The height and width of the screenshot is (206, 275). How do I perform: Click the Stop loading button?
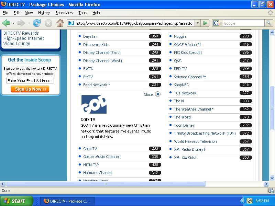tap(48, 23)
